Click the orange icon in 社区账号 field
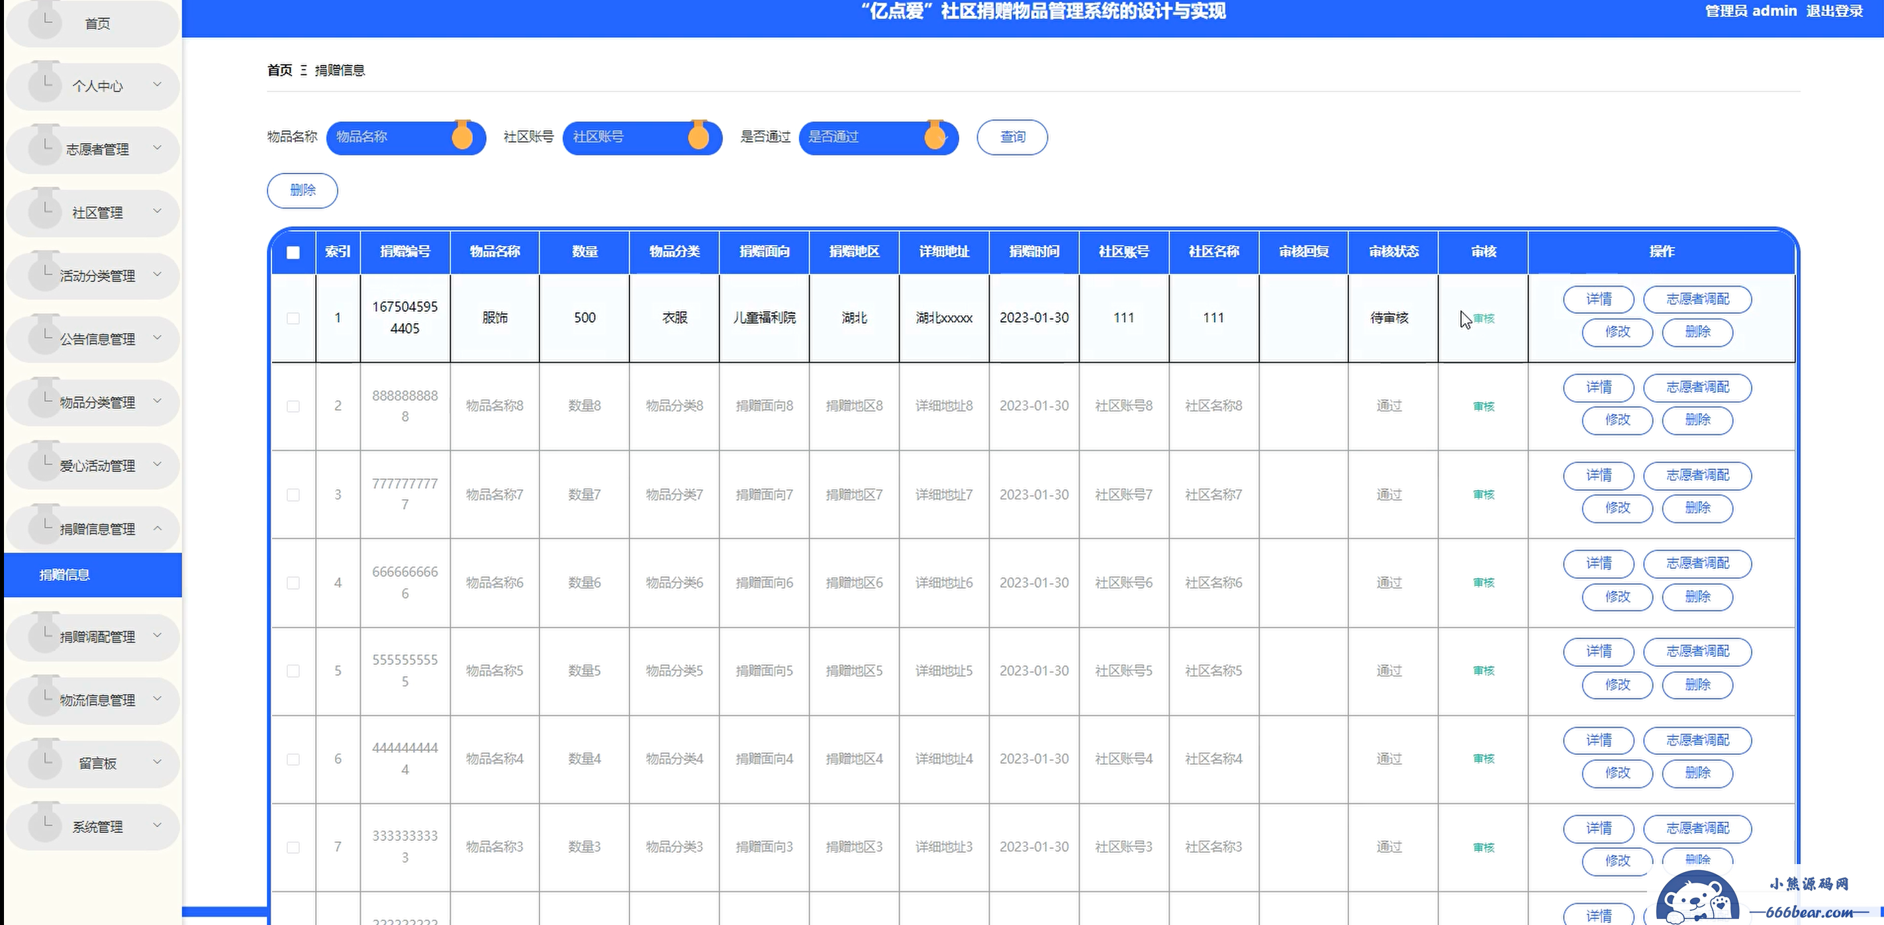Screen dimensions: 1884x925 [x=699, y=134]
